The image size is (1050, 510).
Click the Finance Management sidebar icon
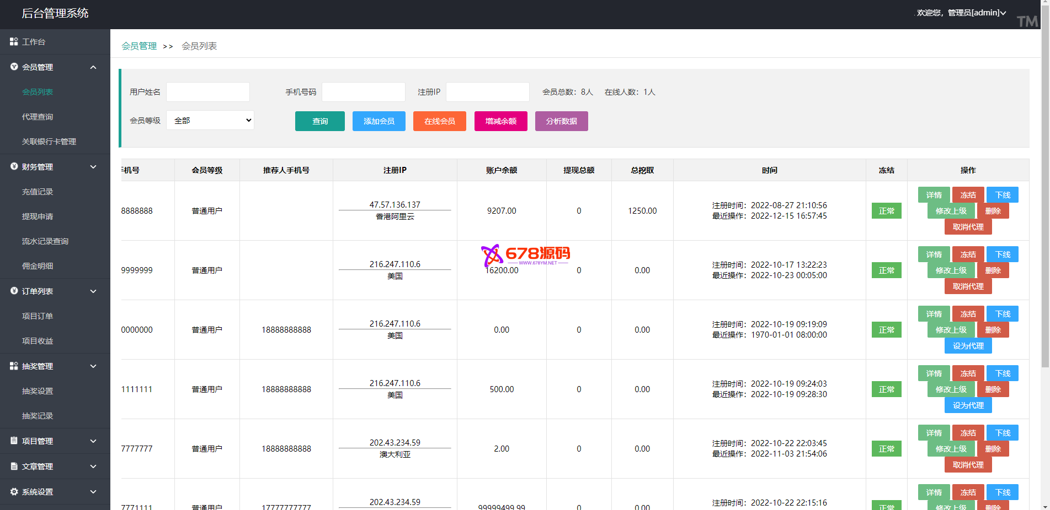click(14, 166)
